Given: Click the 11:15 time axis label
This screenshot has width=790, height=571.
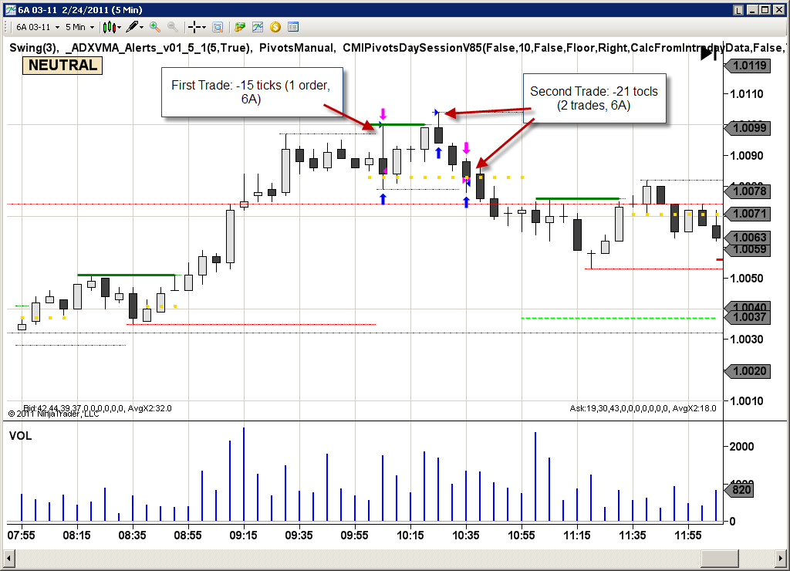Looking at the screenshot, I should pos(577,536).
